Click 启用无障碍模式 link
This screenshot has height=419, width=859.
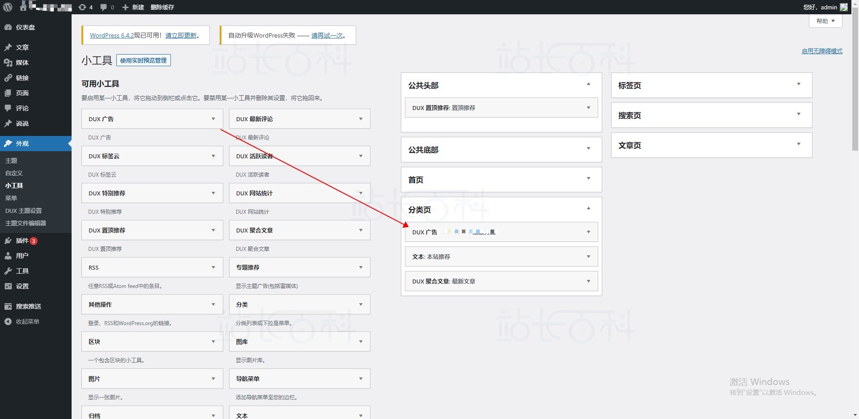click(822, 51)
